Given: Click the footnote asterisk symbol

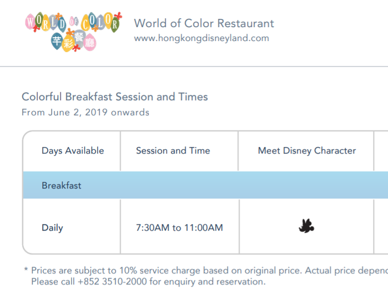Looking at the screenshot, I should (x=26, y=270).
